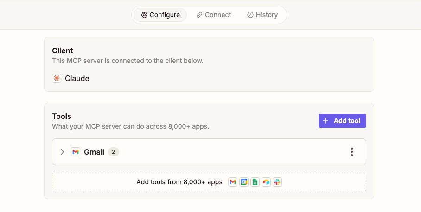
Task: Choose the Slack app icon
Action: tap(277, 182)
